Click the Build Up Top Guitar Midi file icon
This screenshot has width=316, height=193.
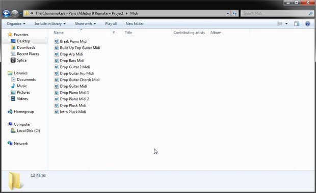coord(57,48)
